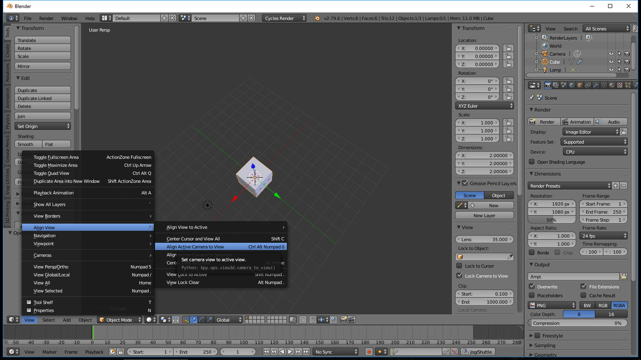The width and height of the screenshot is (641, 360).
Task: Choose Align Active Camera to View
Action: coord(221,246)
